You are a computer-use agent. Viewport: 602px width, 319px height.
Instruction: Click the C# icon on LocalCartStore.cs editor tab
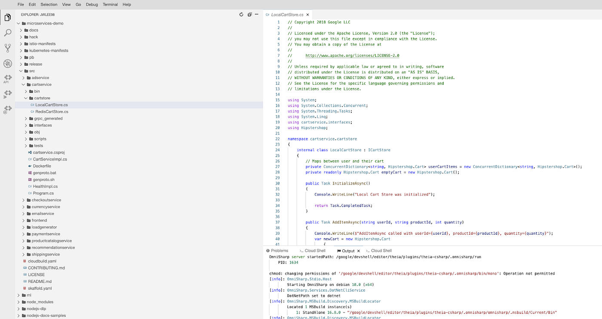tap(267, 15)
